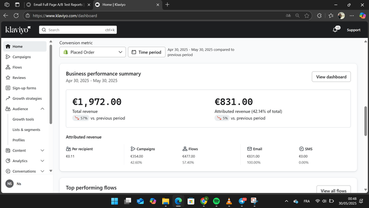Go to Flows in sidebar

pyautogui.click(x=17, y=67)
